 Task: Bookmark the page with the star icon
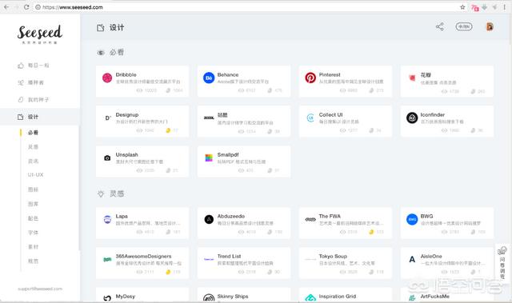(x=462, y=7)
